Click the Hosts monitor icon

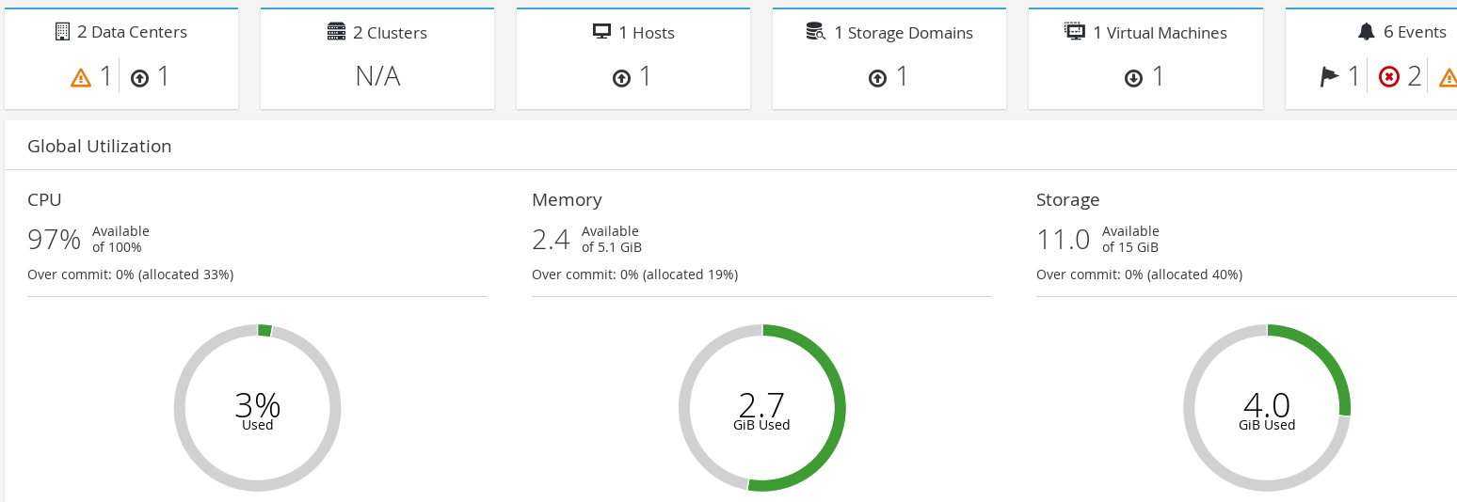601,32
